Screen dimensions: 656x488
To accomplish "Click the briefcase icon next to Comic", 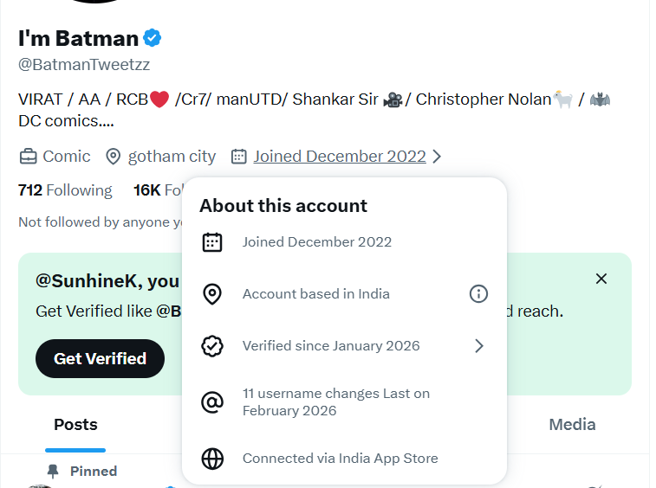I will tap(28, 157).
